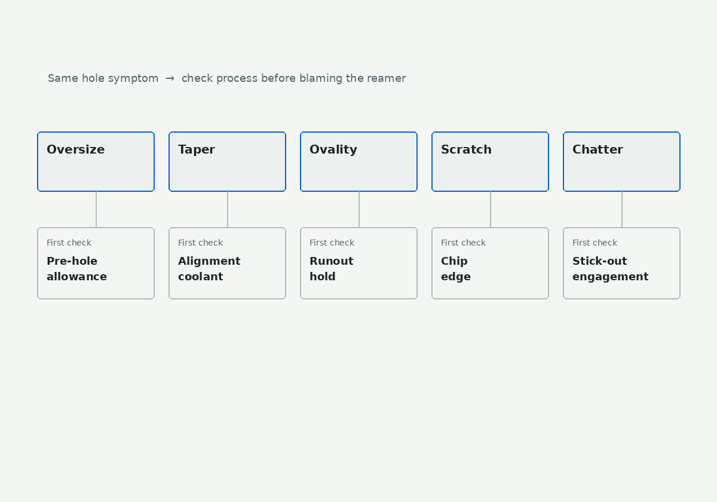Choose the Chatter symptom box
717x502 pixels.
tap(621, 161)
